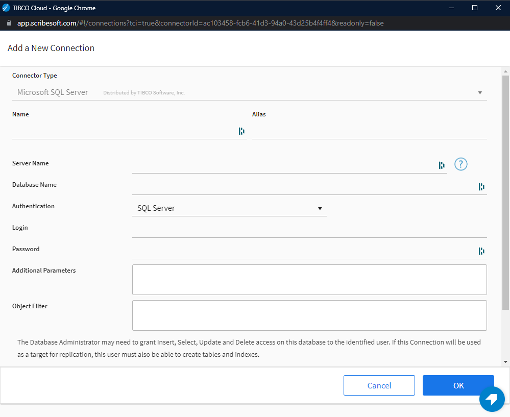
Task: Click the icon beside the Server Name field
Action: 442,165
